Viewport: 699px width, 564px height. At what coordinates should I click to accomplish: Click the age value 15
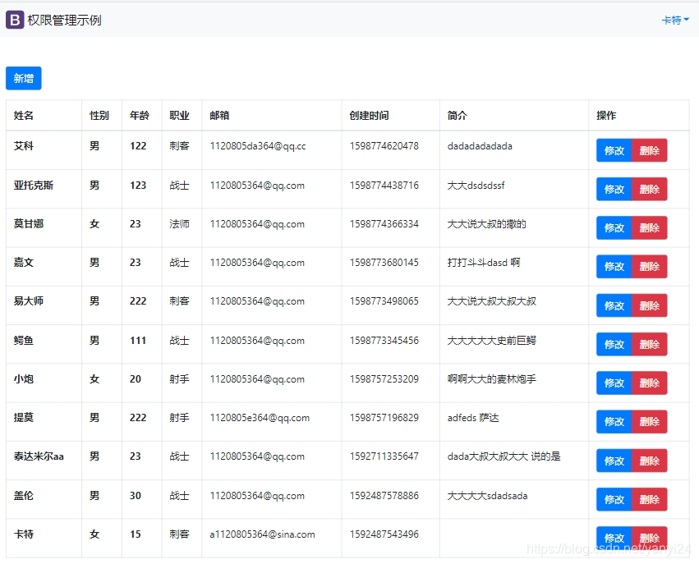[x=135, y=534]
